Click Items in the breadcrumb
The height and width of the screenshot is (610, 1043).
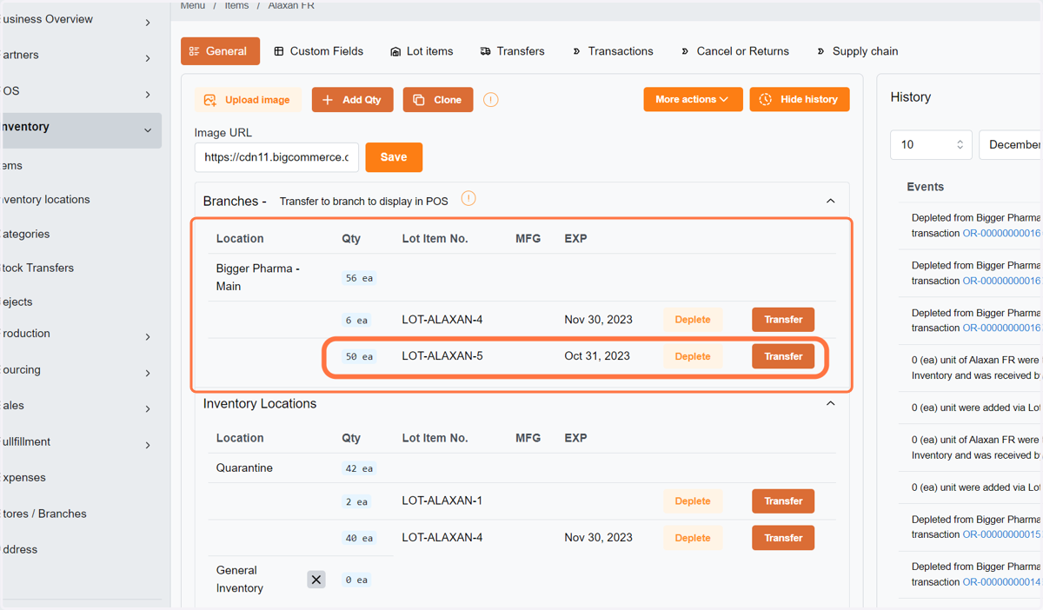(x=236, y=5)
